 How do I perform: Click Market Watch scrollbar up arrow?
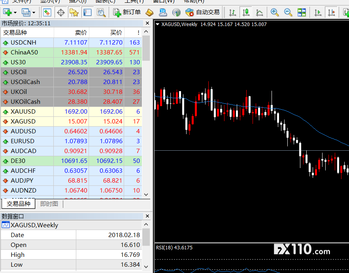[x=146, y=32]
